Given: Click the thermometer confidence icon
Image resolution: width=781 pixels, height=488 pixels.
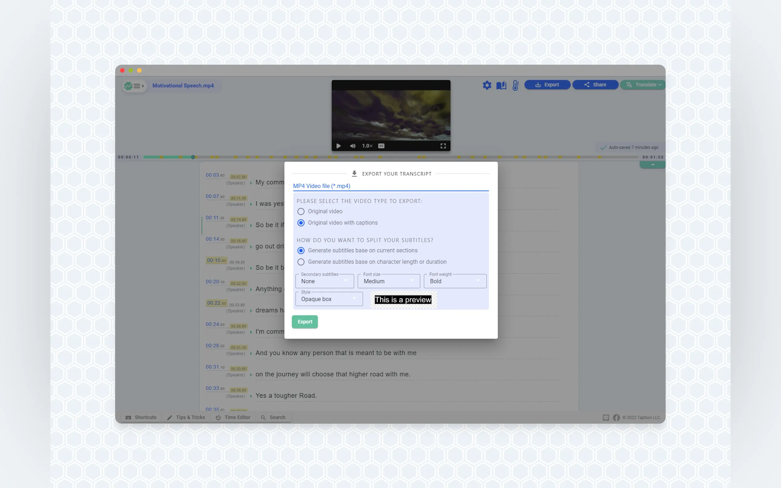Looking at the screenshot, I should click(x=515, y=85).
